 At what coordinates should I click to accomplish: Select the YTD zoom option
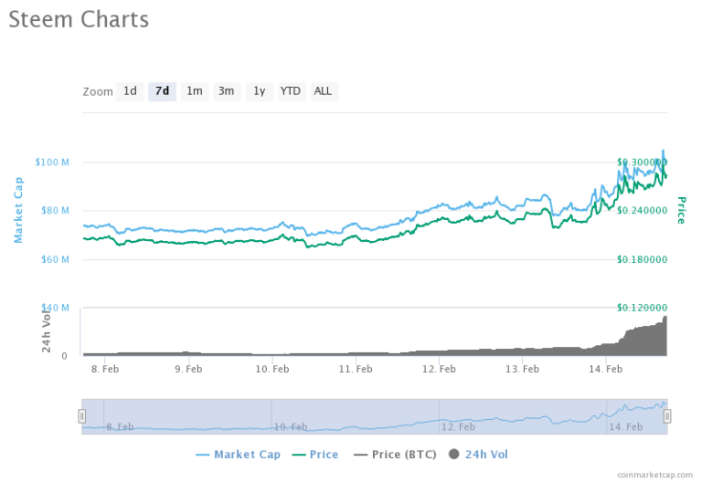[291, 91]
